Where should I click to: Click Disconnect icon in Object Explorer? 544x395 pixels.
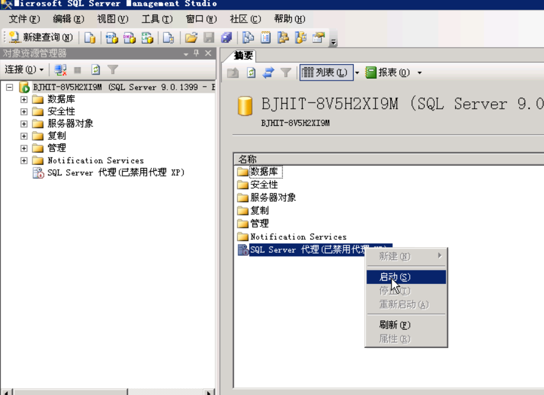[x=60, y=70]
